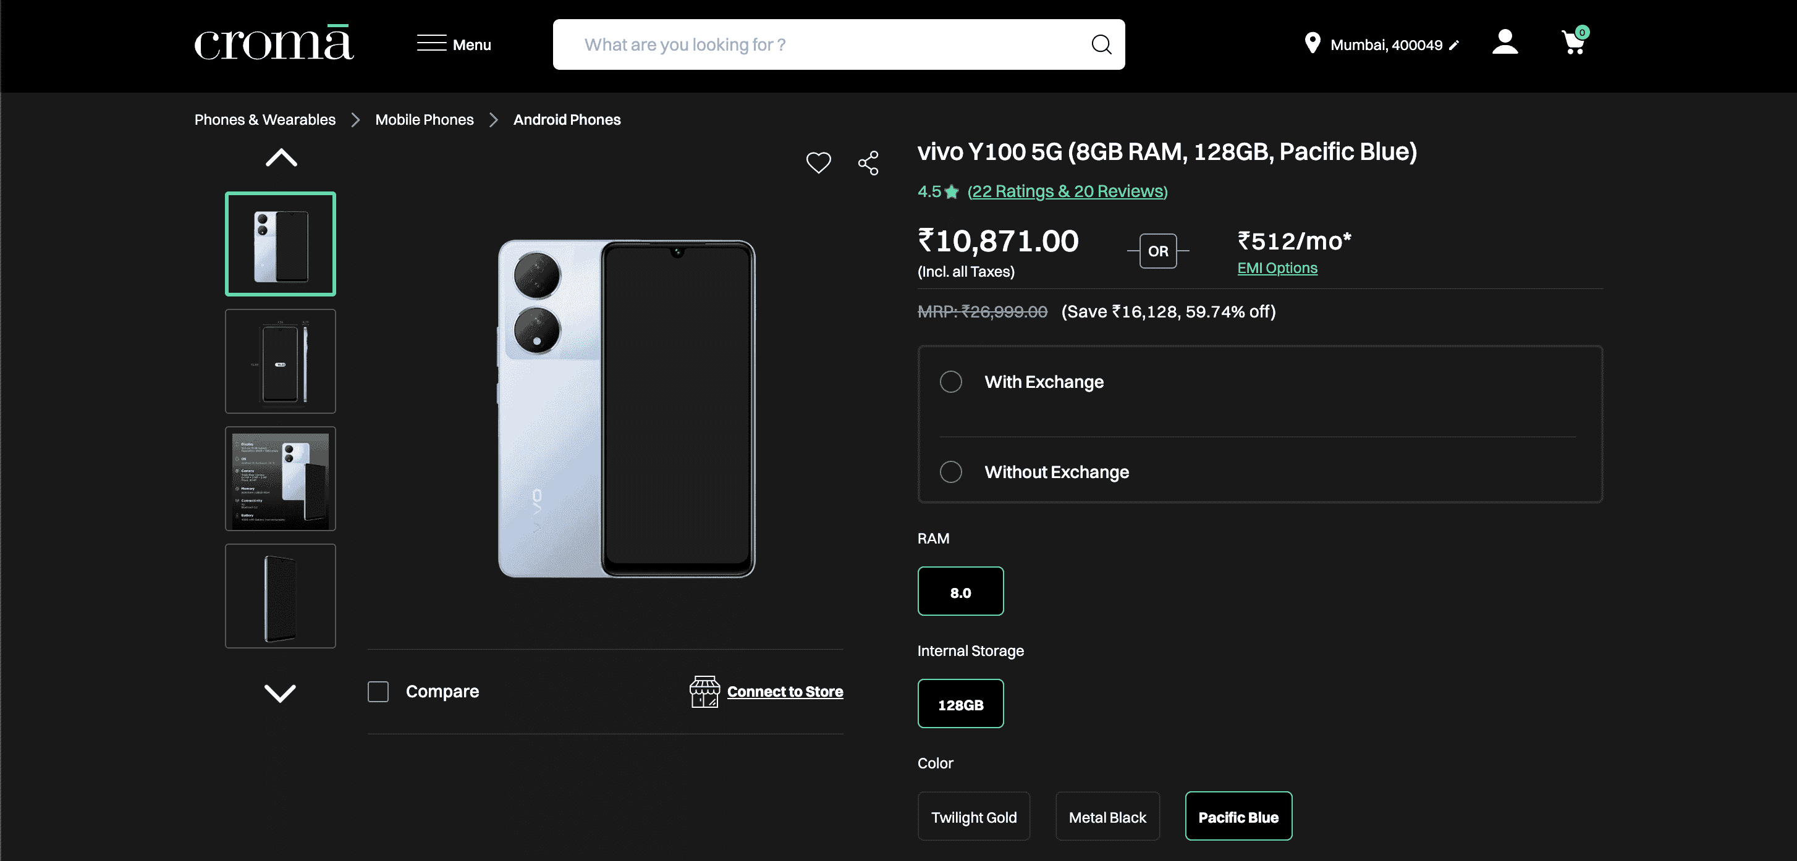Click the search magnifier icon
This screenshot has width=1797, height=861.
click(x=1101, y=44)
